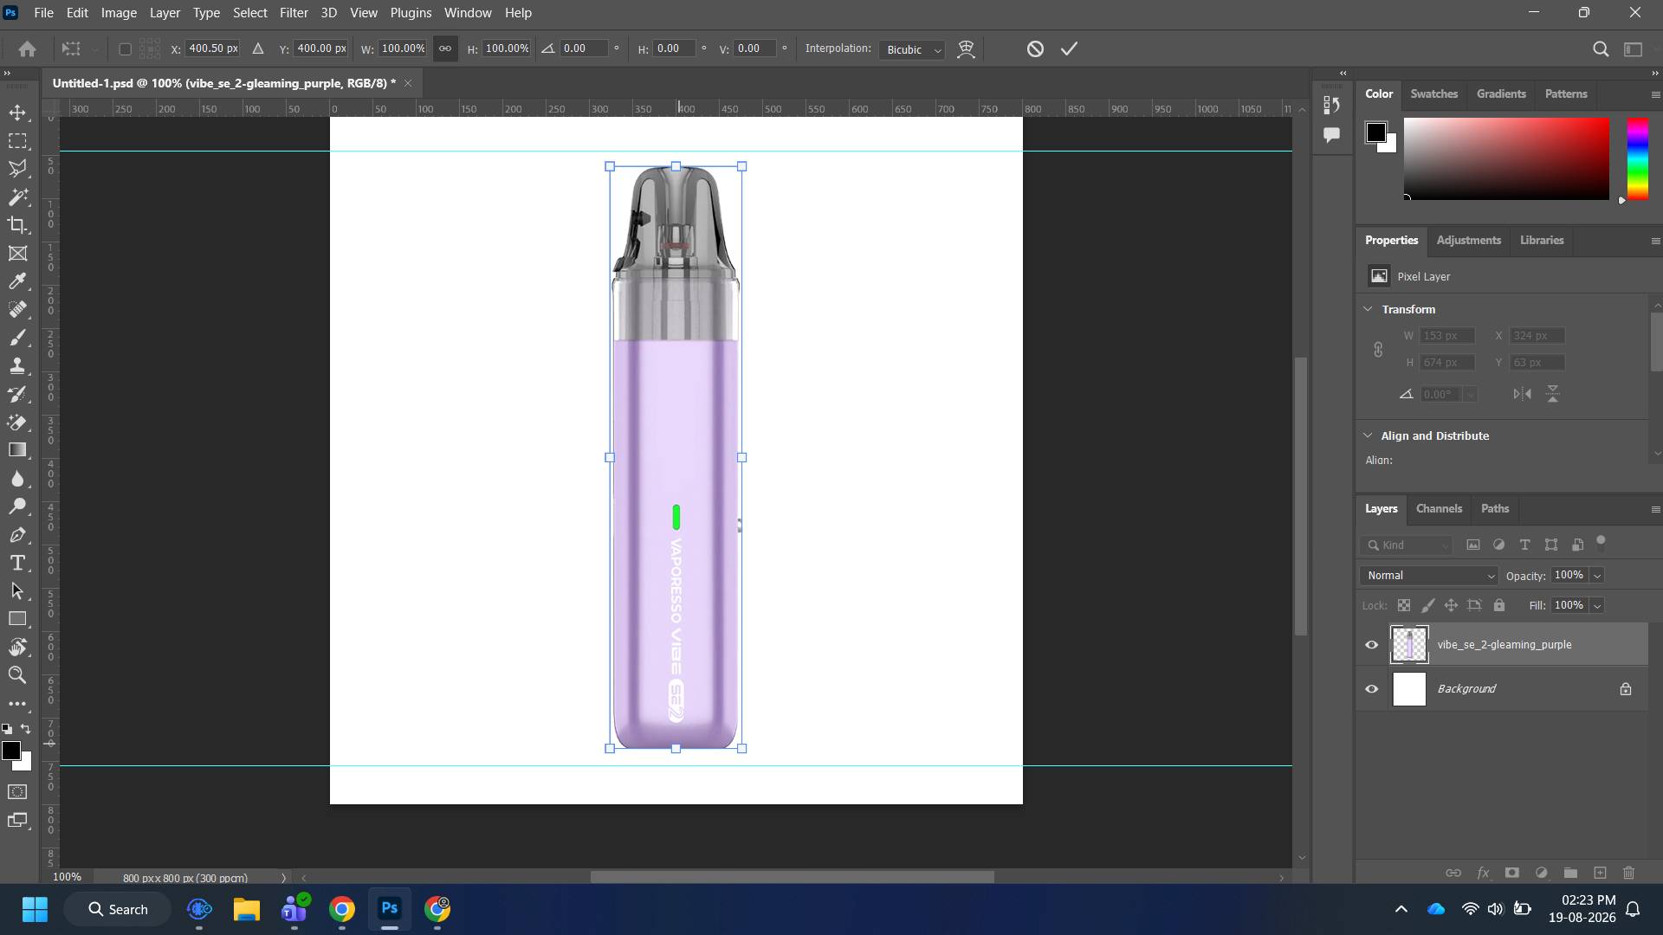This screenshot has width=1663, height=935.
Task: Select the Move tool
Action: [x=17, y=113]
